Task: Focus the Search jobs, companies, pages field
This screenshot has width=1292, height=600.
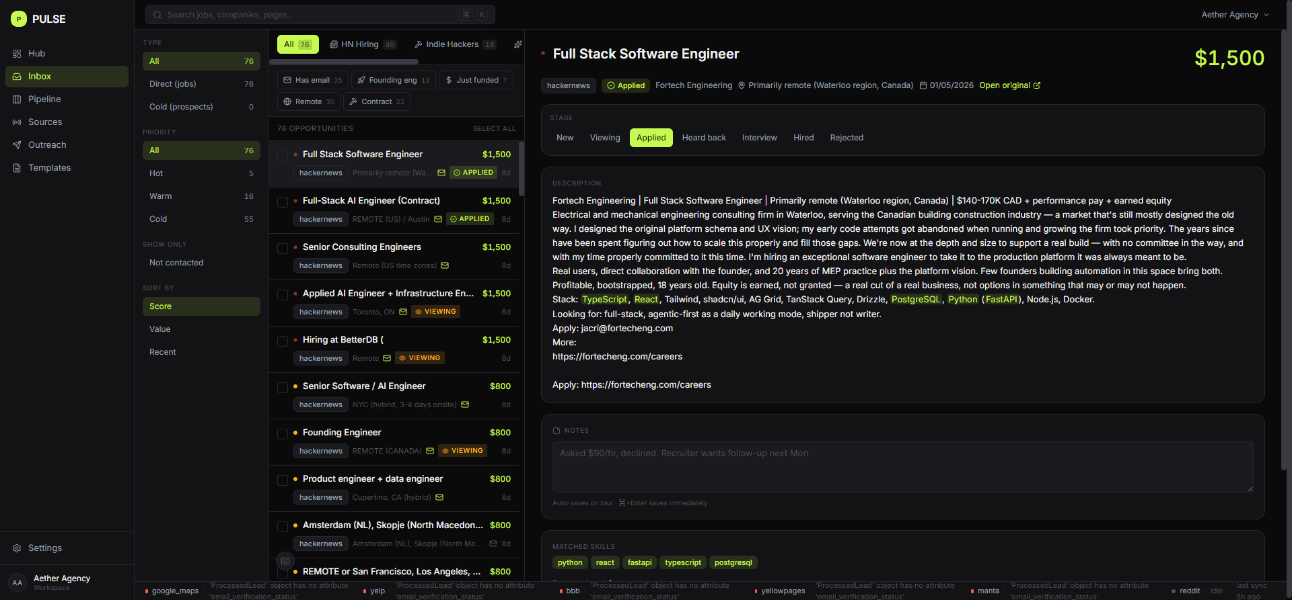Action: pyautogui.click(x=320, y=15)
